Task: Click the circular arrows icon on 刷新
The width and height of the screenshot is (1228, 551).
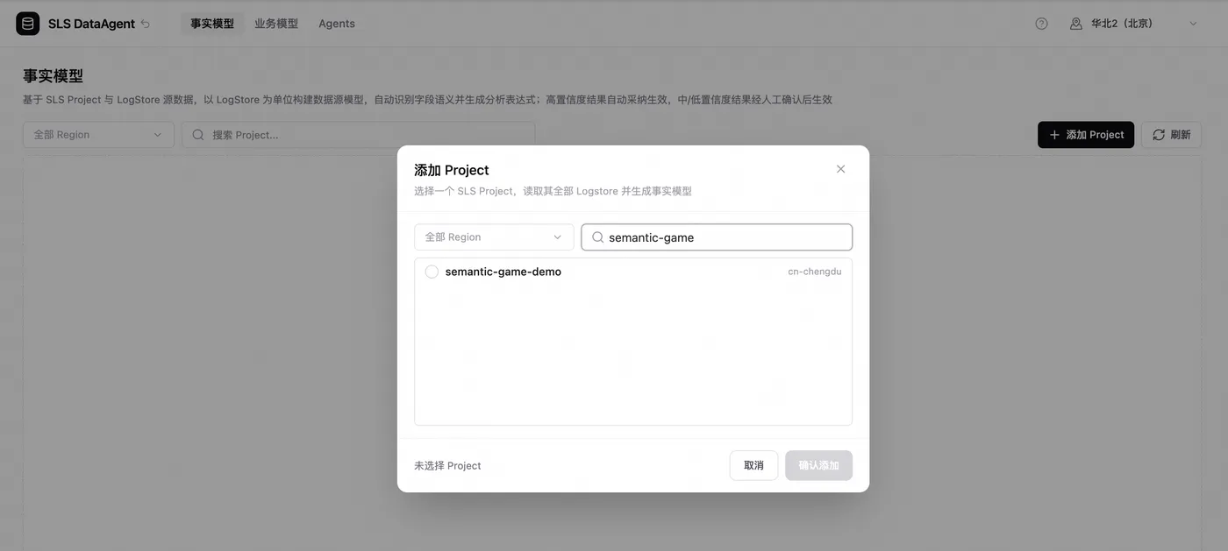Action: click(x=1159, y=135)
